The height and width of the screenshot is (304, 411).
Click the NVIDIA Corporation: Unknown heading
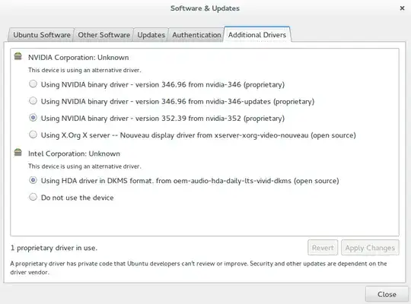click(78, 58)
